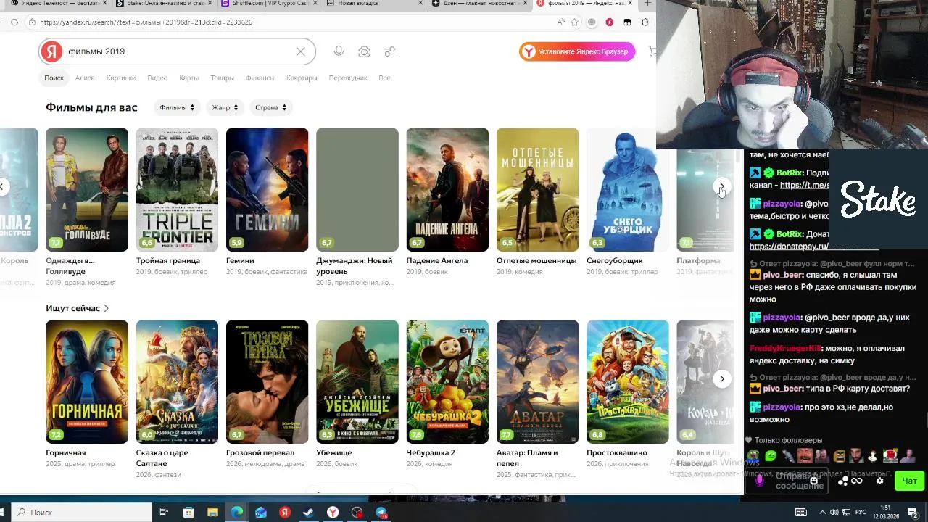Reload the page with the refresh icon
Screen dimensions: 928x522
pos(14,22)
